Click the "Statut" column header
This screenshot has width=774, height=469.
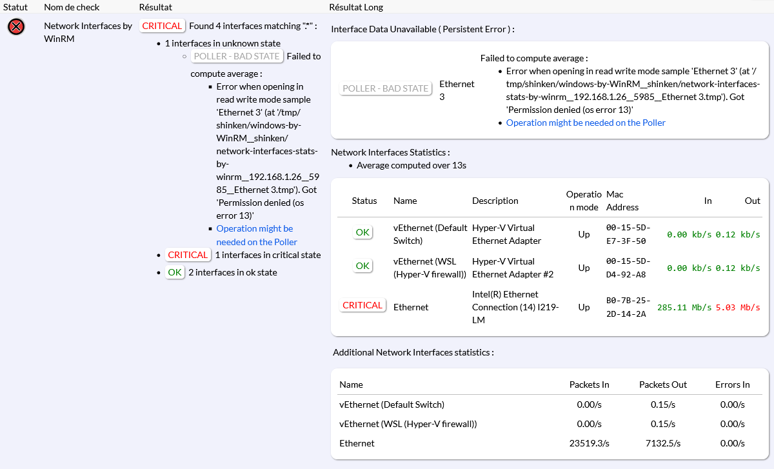(15, 7)
